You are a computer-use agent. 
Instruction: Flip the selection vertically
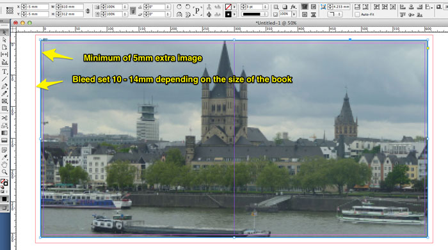click(188, 14)
